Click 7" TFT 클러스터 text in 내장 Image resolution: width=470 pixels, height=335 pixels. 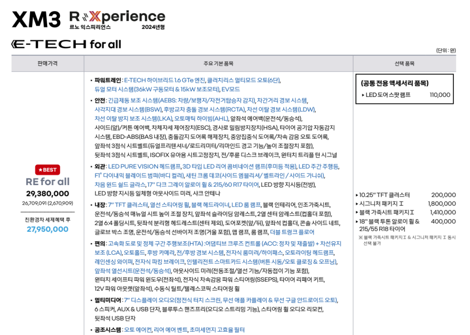[128, 205]
